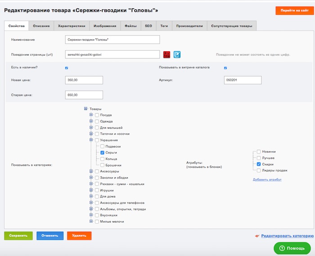Disable the Скидки attribute

pyautogui.click(x=259, y=164)
